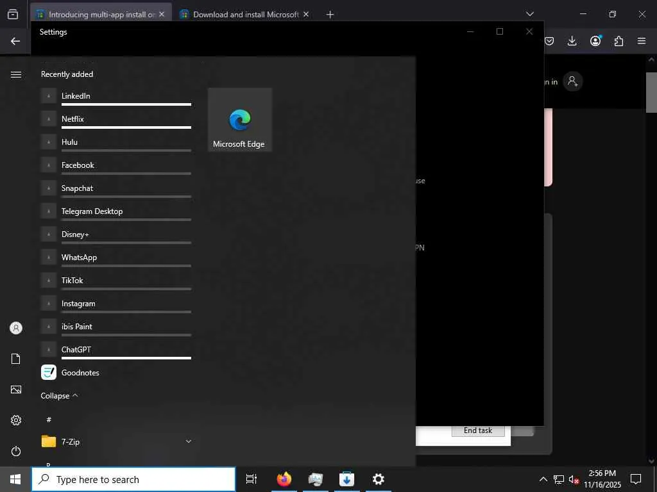Select Netflix in recently added

tap(116, 119)
